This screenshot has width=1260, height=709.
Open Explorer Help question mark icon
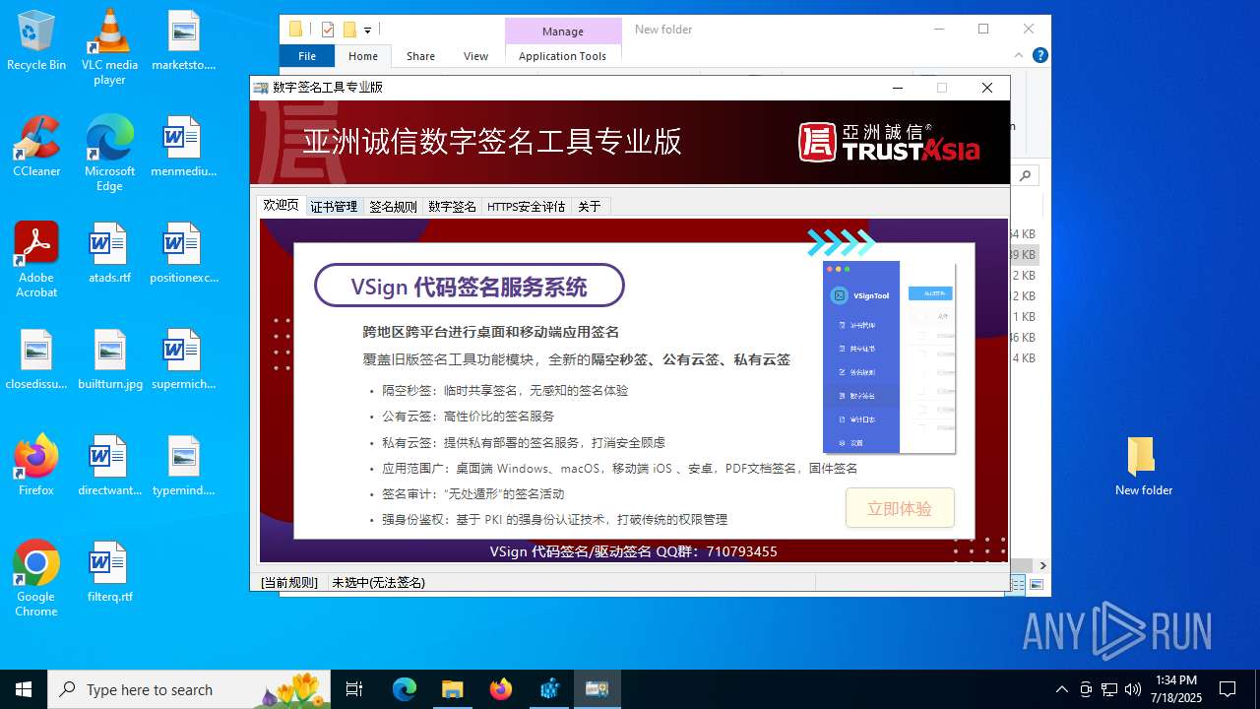[x=1039, y=55]
